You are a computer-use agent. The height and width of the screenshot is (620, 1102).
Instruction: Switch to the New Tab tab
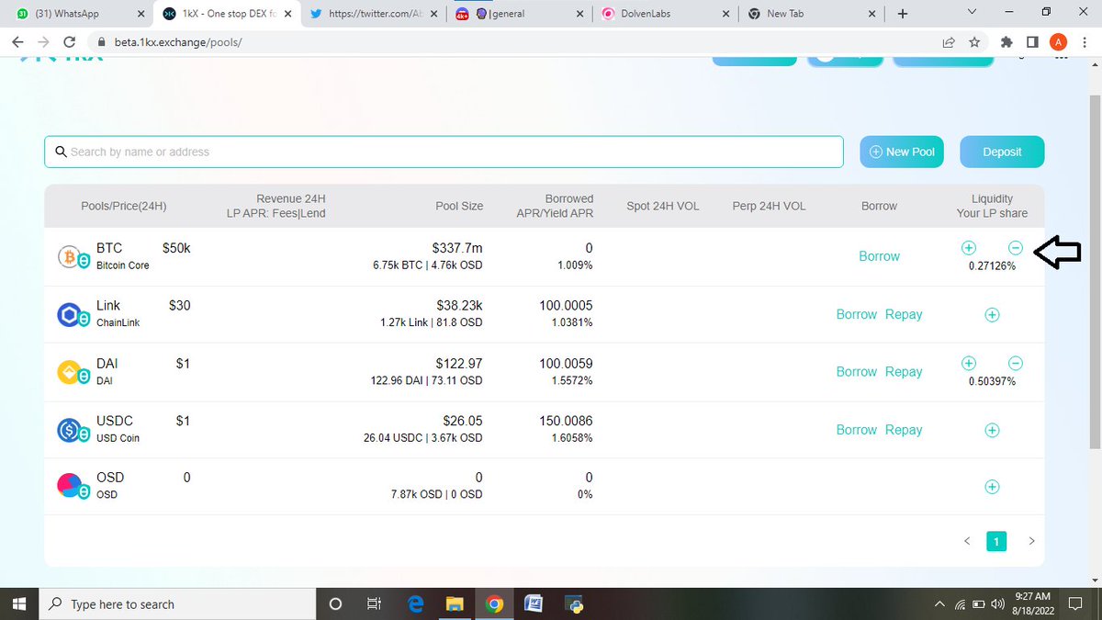[814, 14]
